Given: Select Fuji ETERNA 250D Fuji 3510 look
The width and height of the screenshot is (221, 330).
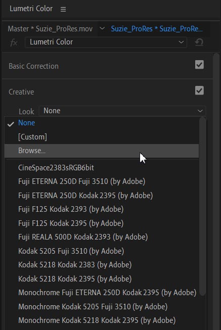Looking at the screenshot, I should pos(102,181).
